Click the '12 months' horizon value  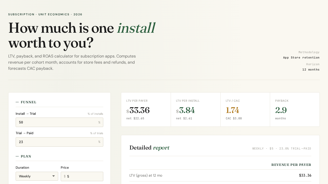pos(311,70)
